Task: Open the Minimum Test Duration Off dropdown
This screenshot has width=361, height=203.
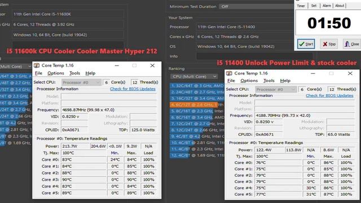Action: pyautogui.click(x=256, y=6)
